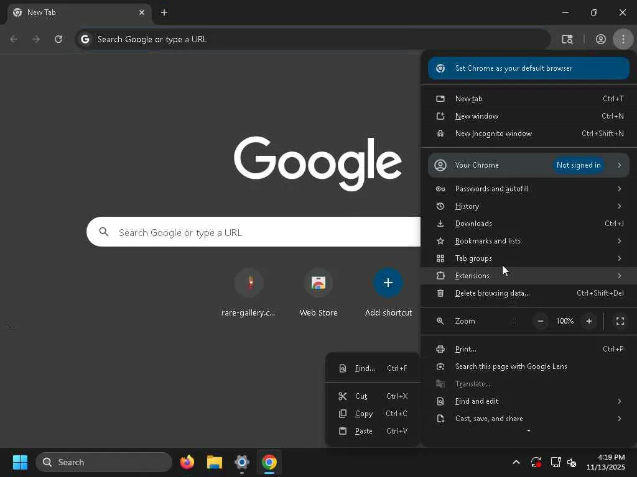The height and width of the screenshot is (477, 637).
Task: Click the Google Lens search icon in toolbar
Action: [x=567, y=39]
